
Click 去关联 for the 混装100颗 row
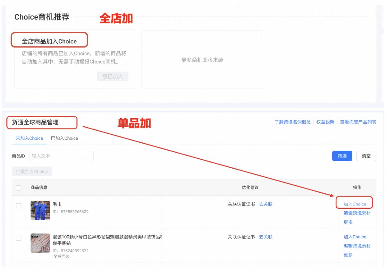pyautogui.click(x=266, y=237)
